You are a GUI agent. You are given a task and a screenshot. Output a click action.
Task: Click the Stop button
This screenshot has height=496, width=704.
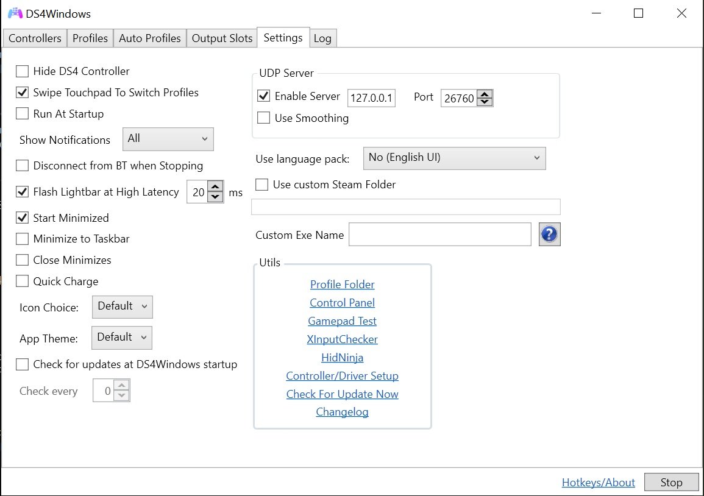tap(671, 483)
